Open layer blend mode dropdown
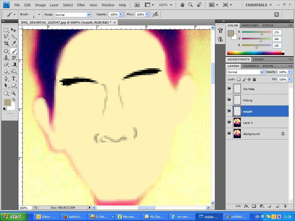Viewport: 295px width, 221px height. [262, 72]
